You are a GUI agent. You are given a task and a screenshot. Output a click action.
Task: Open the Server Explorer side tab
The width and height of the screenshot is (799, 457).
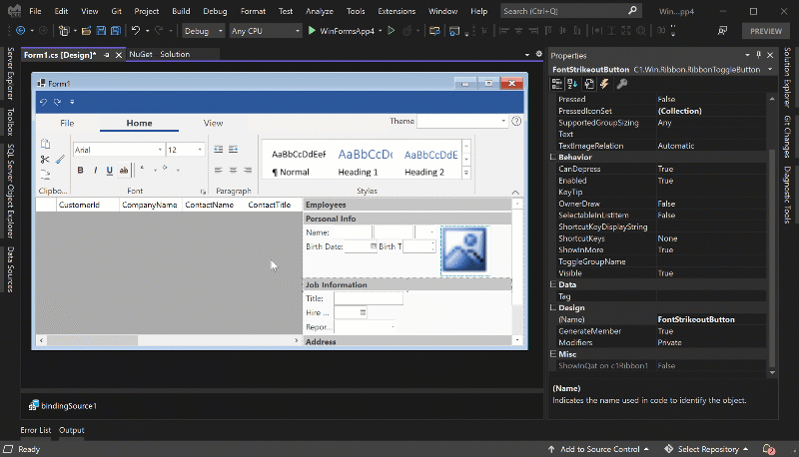pos(10,73)
